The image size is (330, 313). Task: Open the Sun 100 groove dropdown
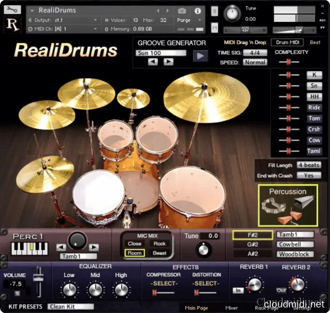(161, 53)
